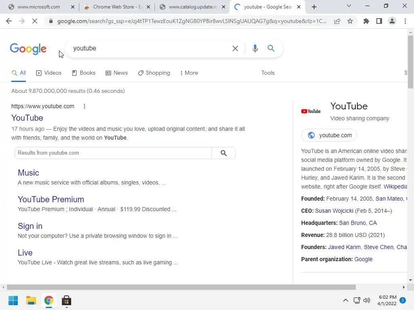Image resolution: width=414 pixels, height=310 pixels.
Task: Open the new tab plus button
Action: (x=314, y=7)
